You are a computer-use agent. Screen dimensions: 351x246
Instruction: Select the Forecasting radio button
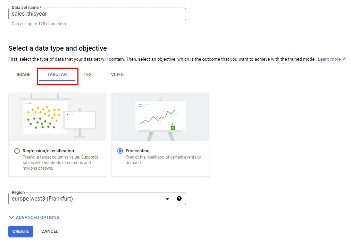[x=120, y=151]
